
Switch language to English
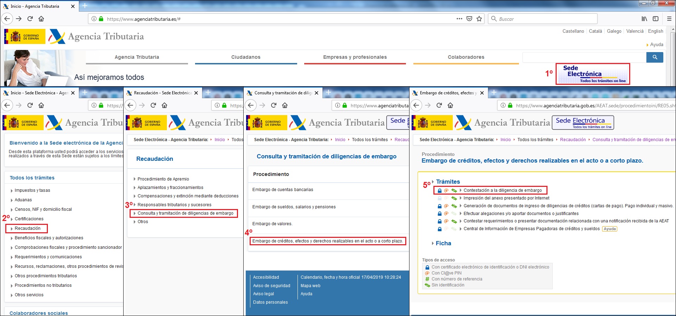coord(656,31)
